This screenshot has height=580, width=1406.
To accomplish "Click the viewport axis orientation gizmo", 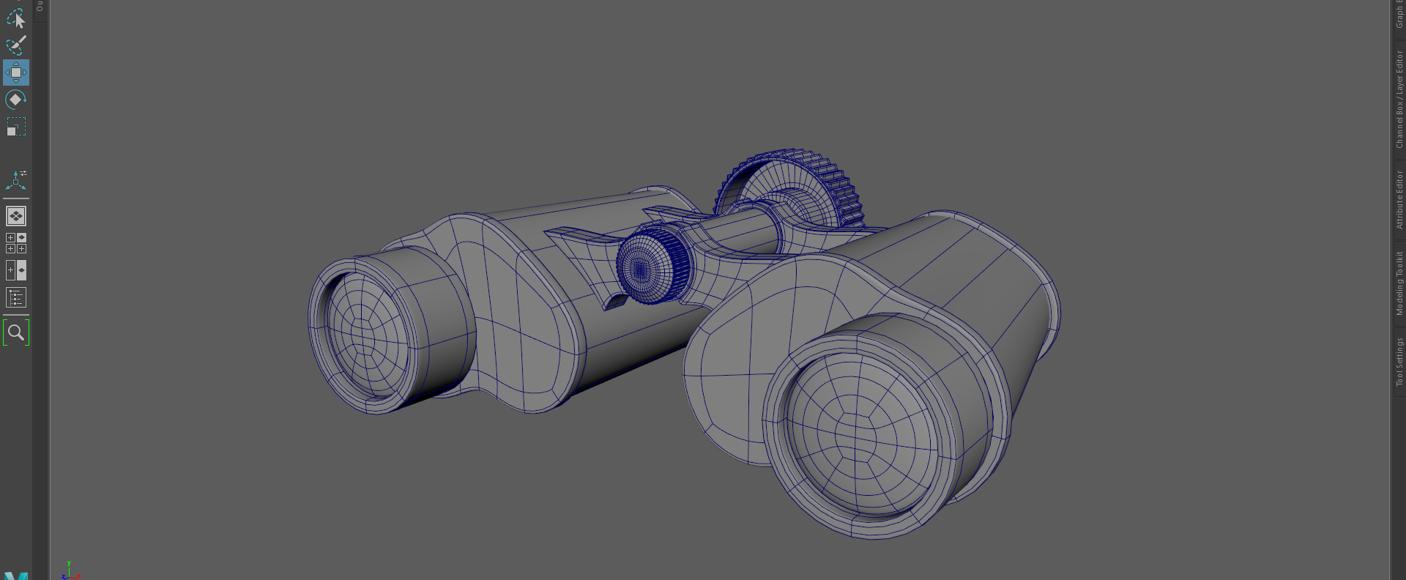I will (x=70, y=571).
